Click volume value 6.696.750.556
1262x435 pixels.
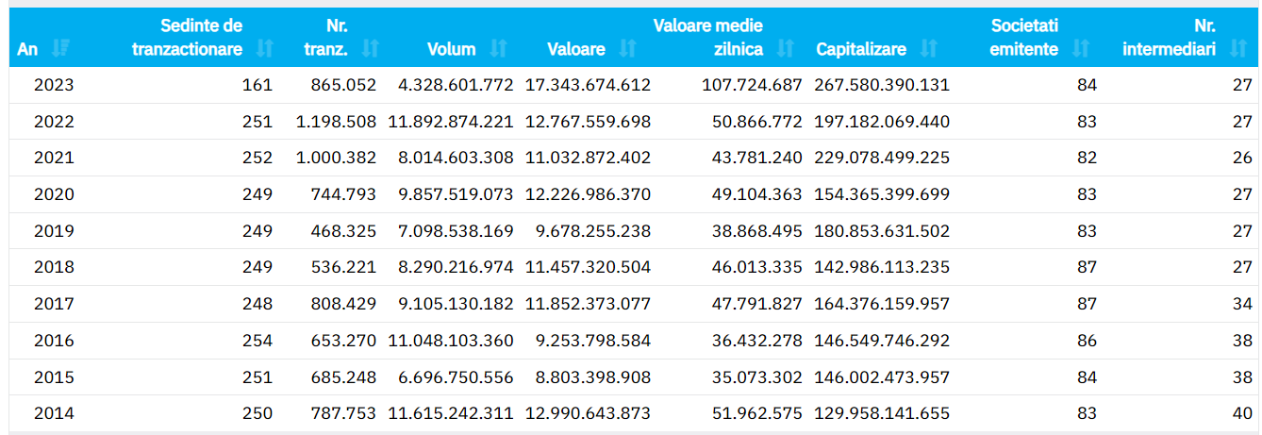tap(456, 377)
